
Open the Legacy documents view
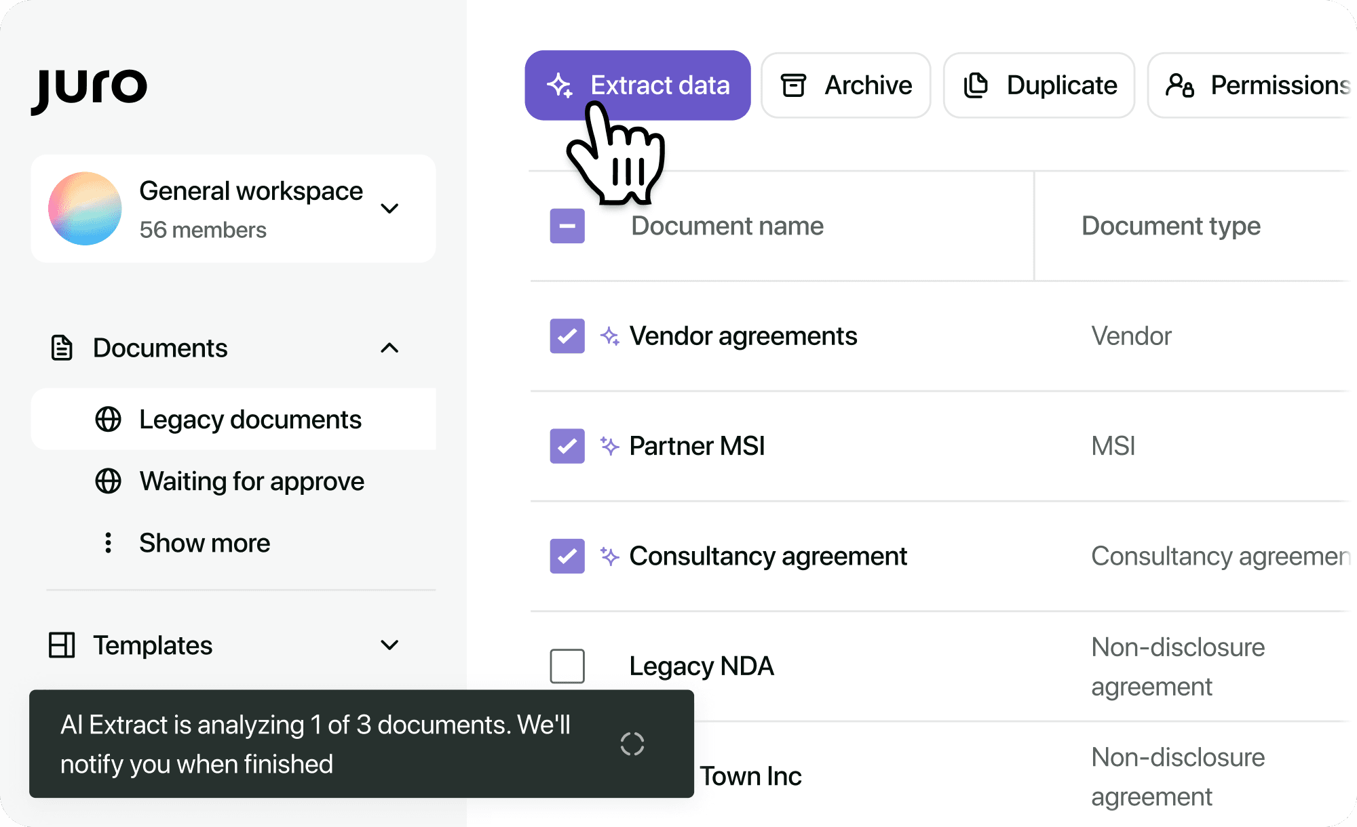pos(250,420)
